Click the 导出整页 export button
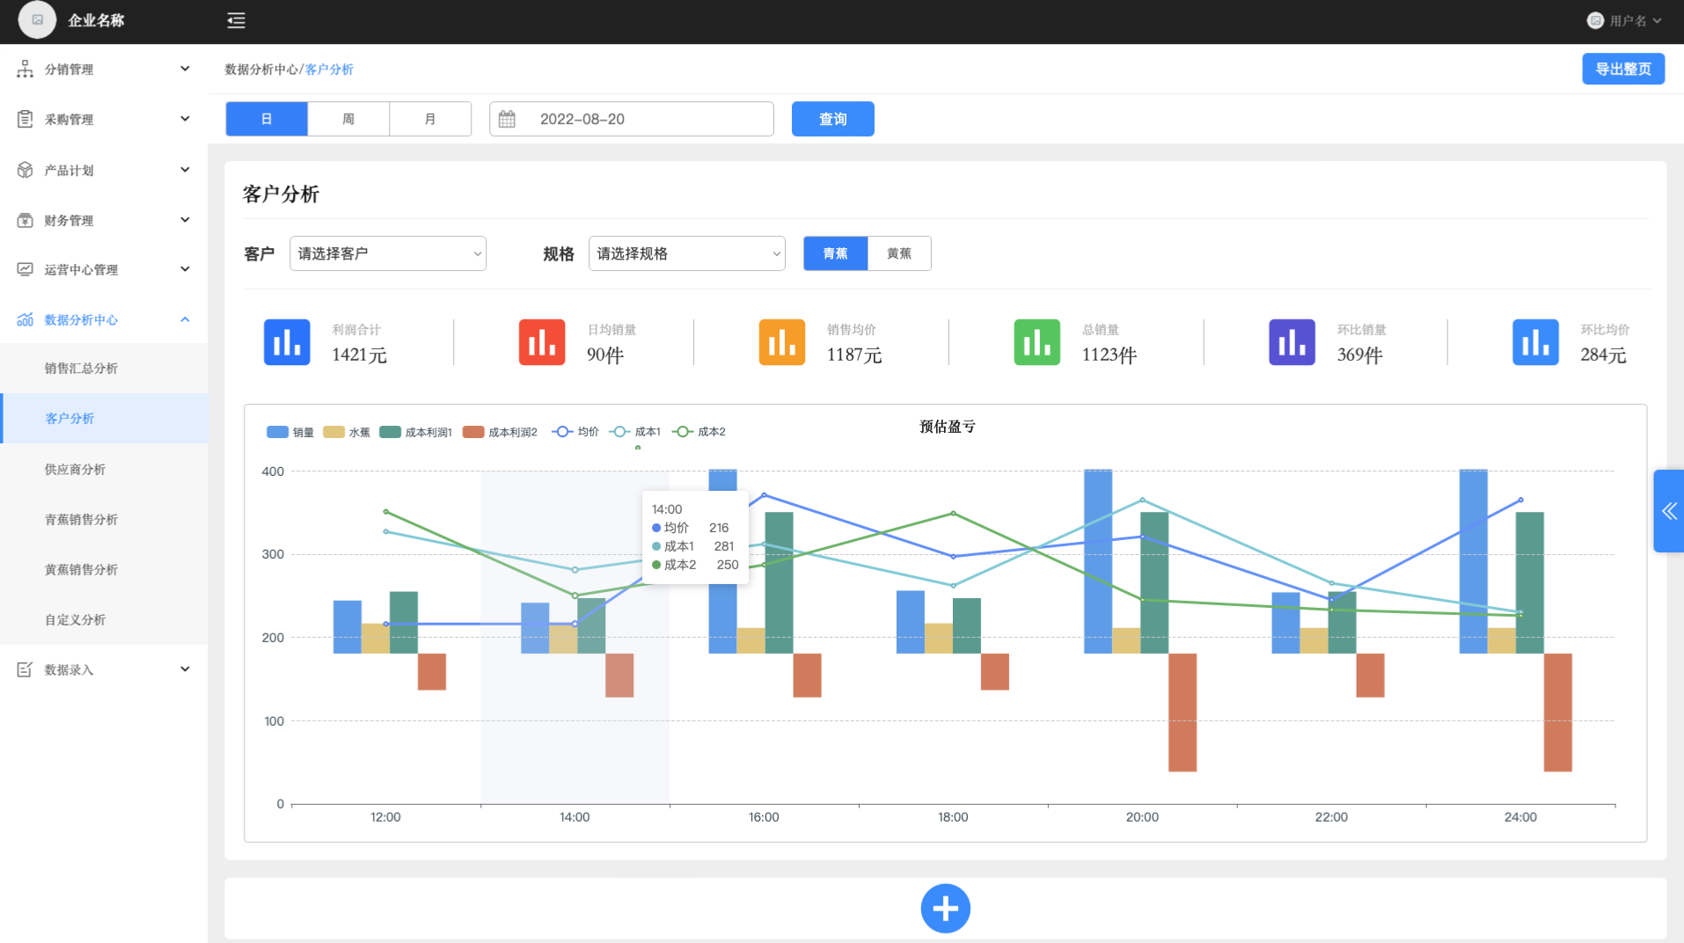This screenshot has height=943, width=1684. pyautogui.click(x=1623, y=69)
